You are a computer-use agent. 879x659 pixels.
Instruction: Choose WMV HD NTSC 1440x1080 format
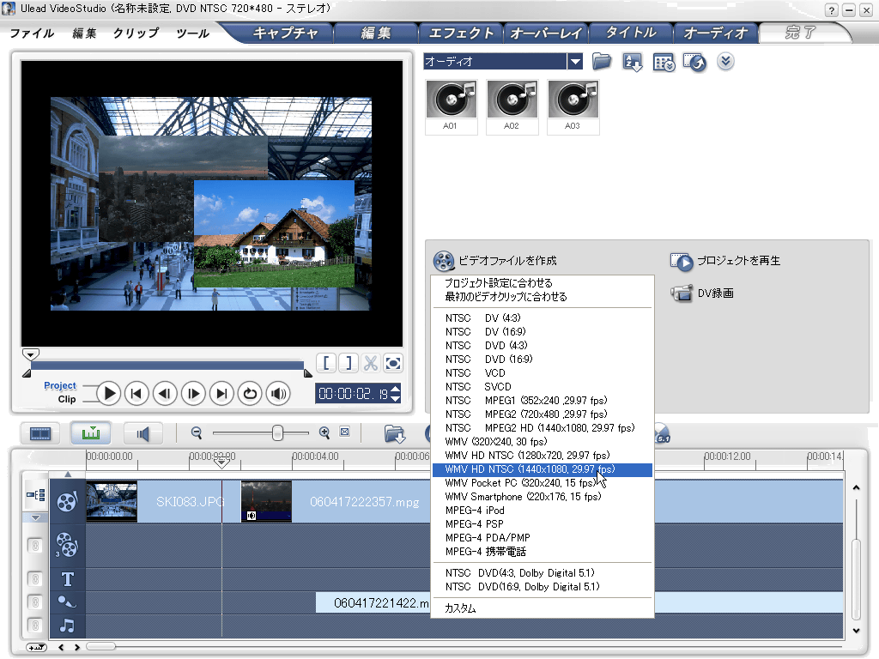coord(543,469)
